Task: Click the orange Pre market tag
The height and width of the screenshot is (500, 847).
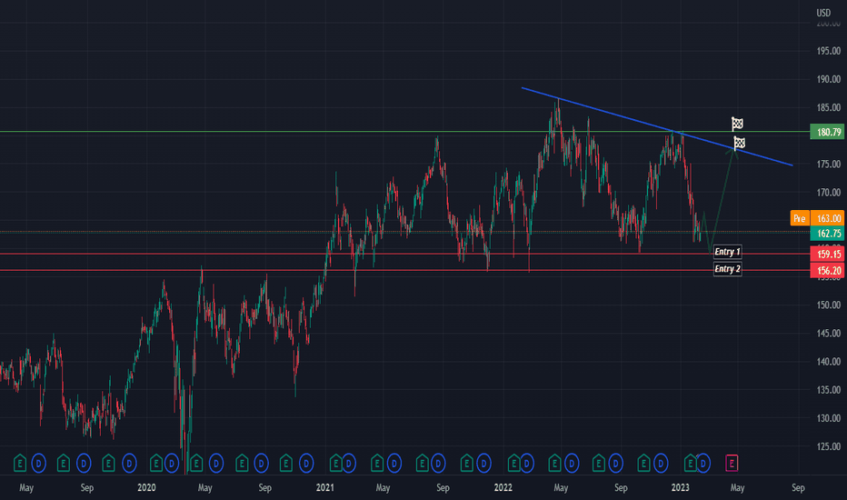Action: click(x=800, y=218)
